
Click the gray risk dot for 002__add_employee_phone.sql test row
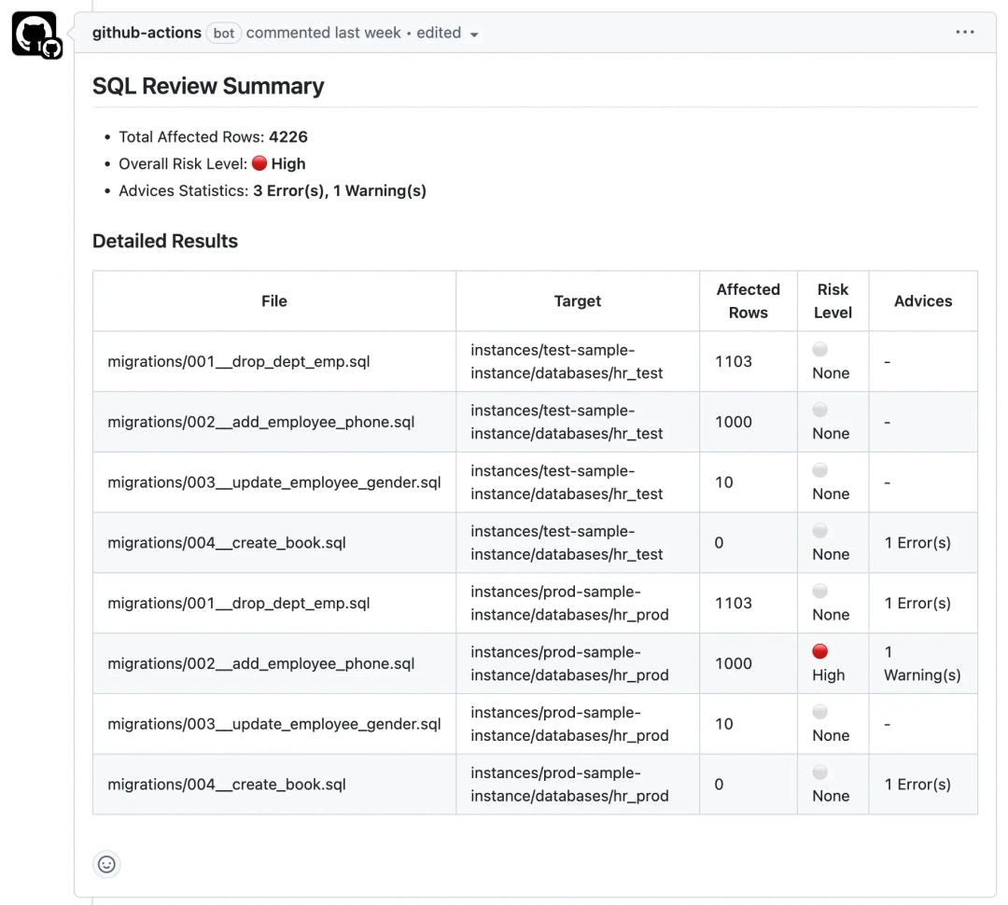tap(819, 409)
